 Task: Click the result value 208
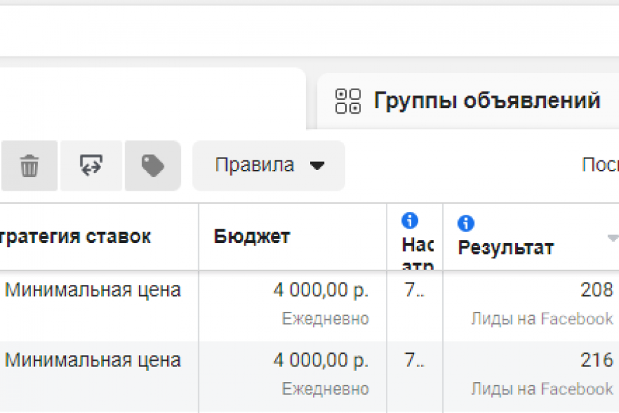(596, 290)
